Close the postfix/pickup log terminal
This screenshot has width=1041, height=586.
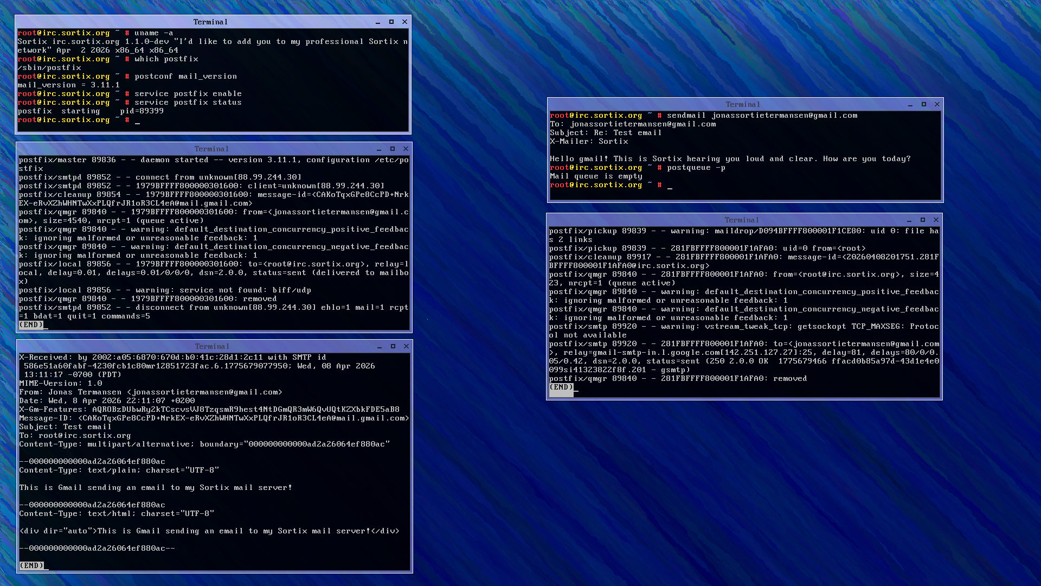click(x=936, y=220)
